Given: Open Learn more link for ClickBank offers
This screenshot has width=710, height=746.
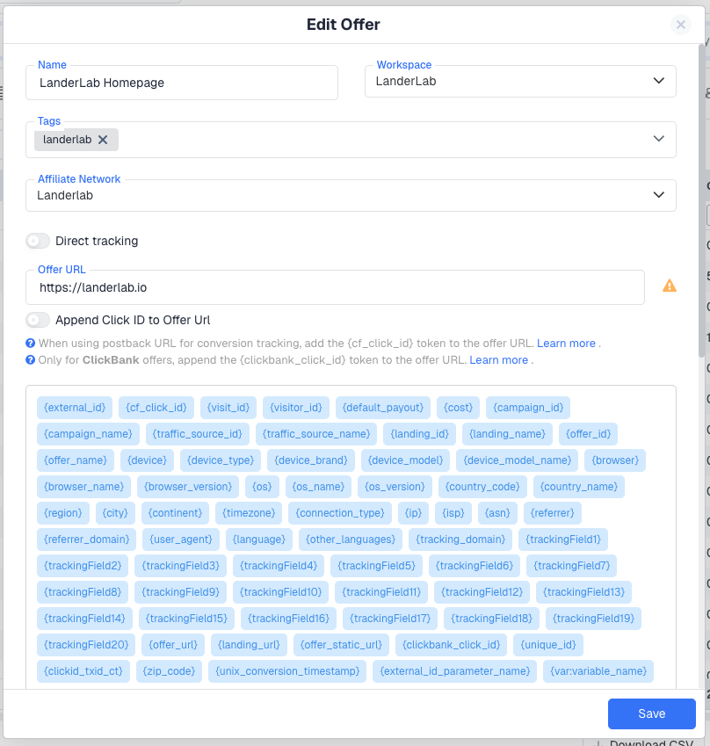Looking at the screenshot, I should coord(498,360).
